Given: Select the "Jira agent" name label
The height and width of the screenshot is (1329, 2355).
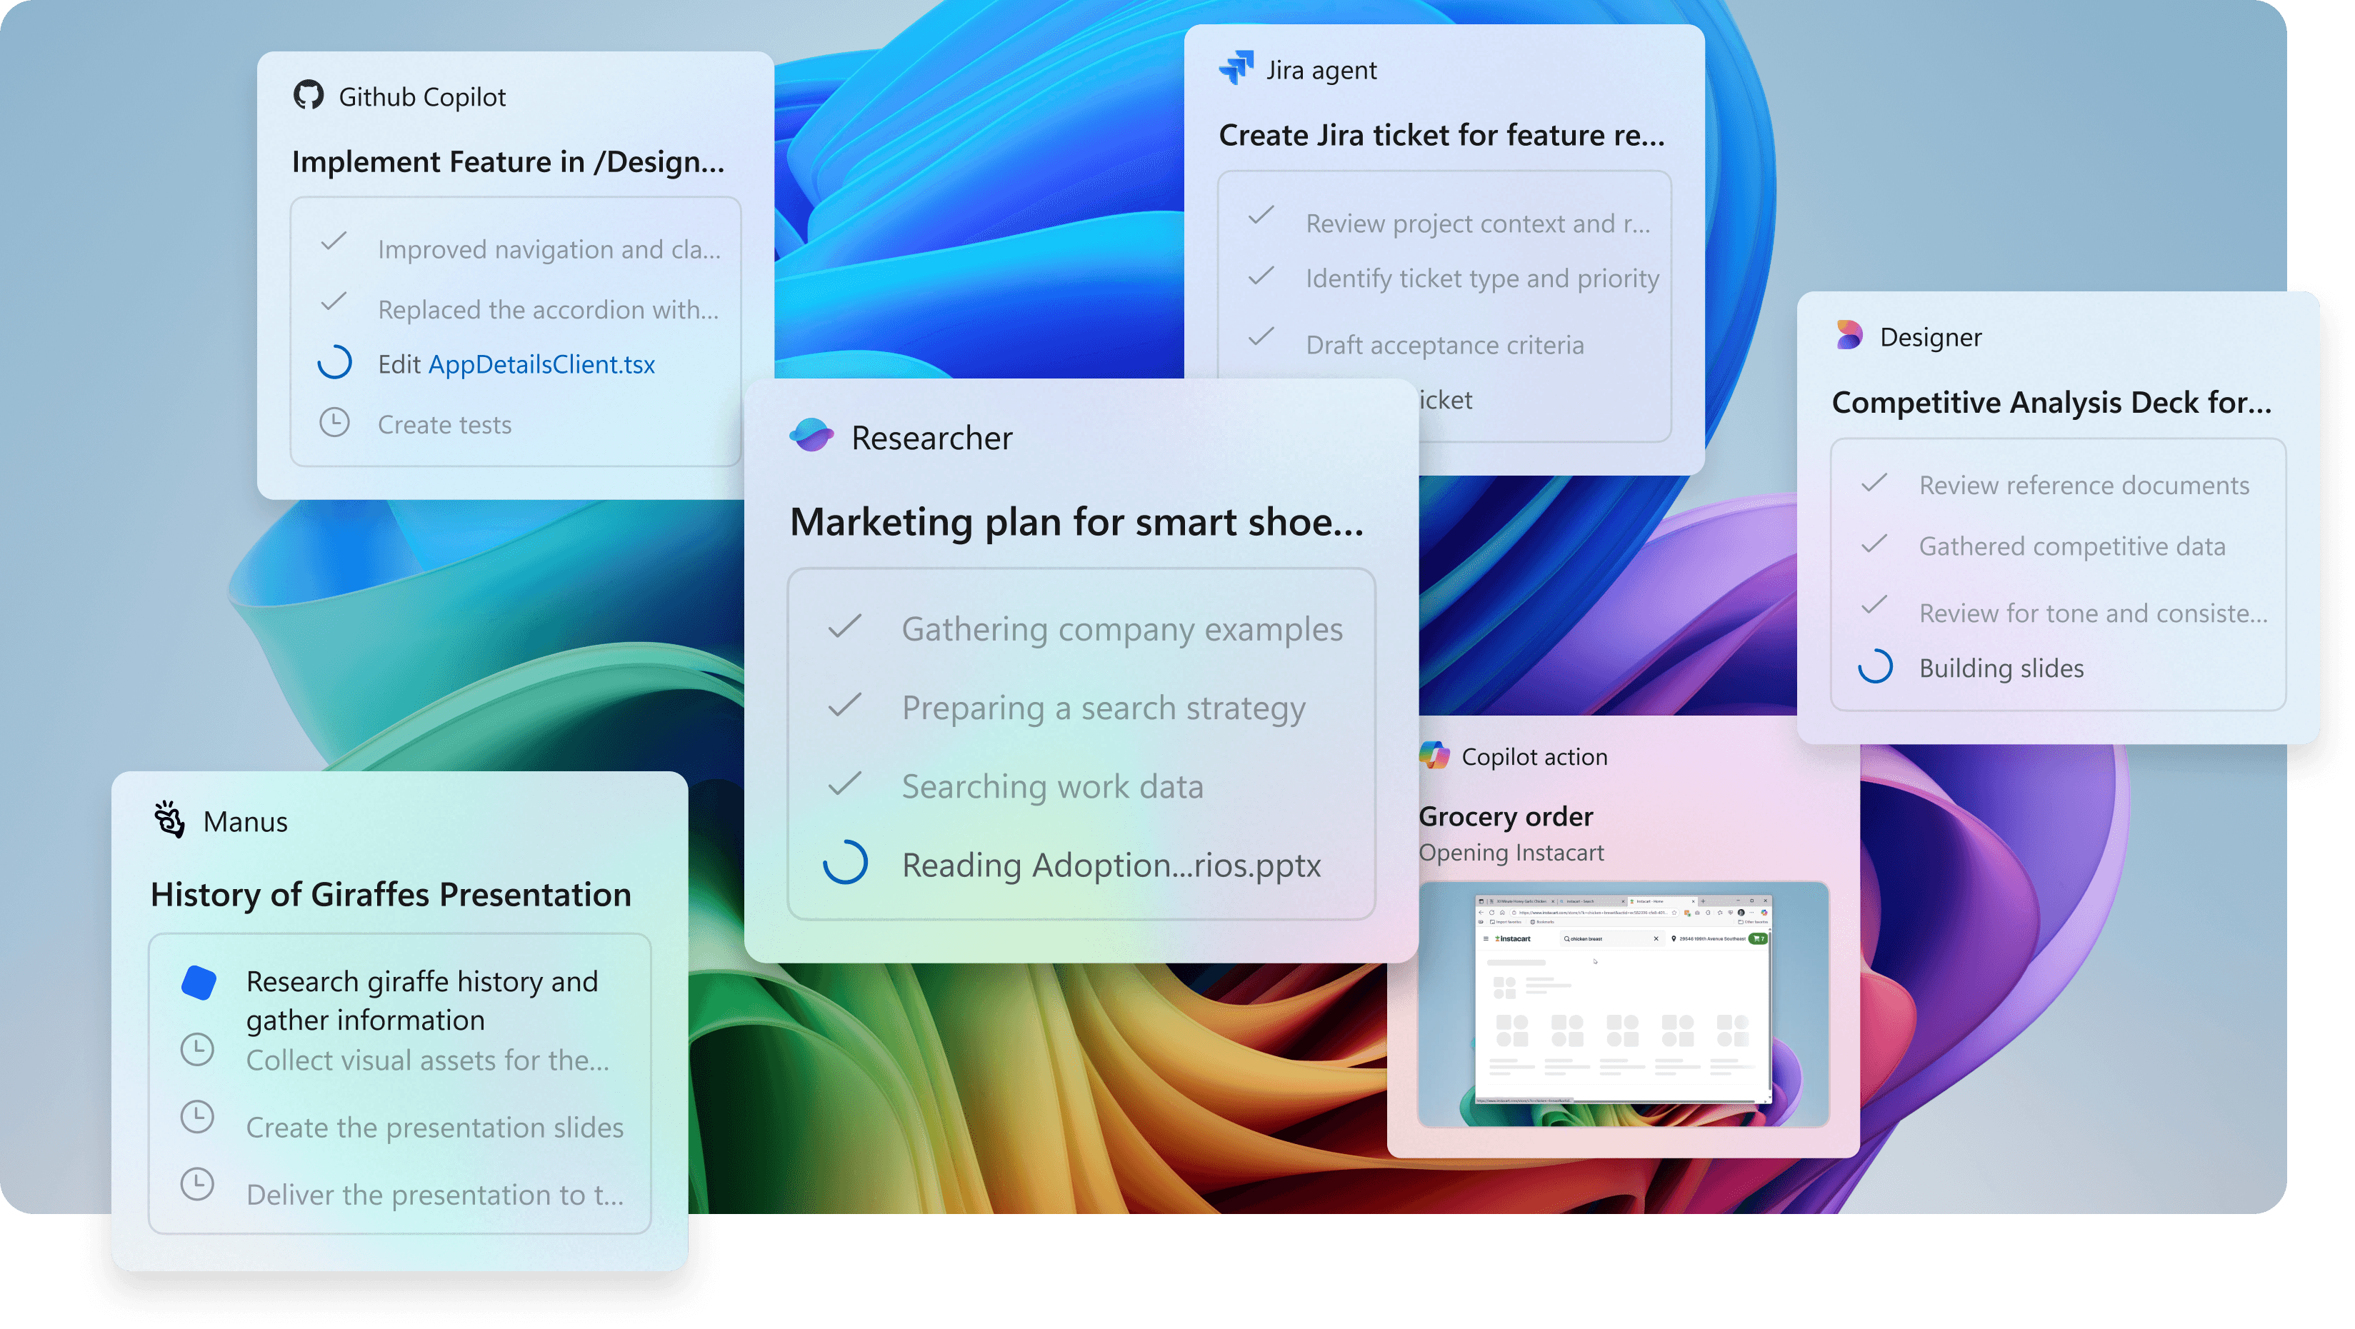Looking at the screenshot, I should click(x=1321, y=71).
